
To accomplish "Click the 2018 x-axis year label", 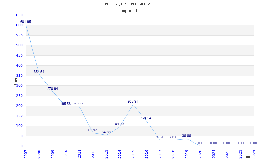I will [173, 154].
